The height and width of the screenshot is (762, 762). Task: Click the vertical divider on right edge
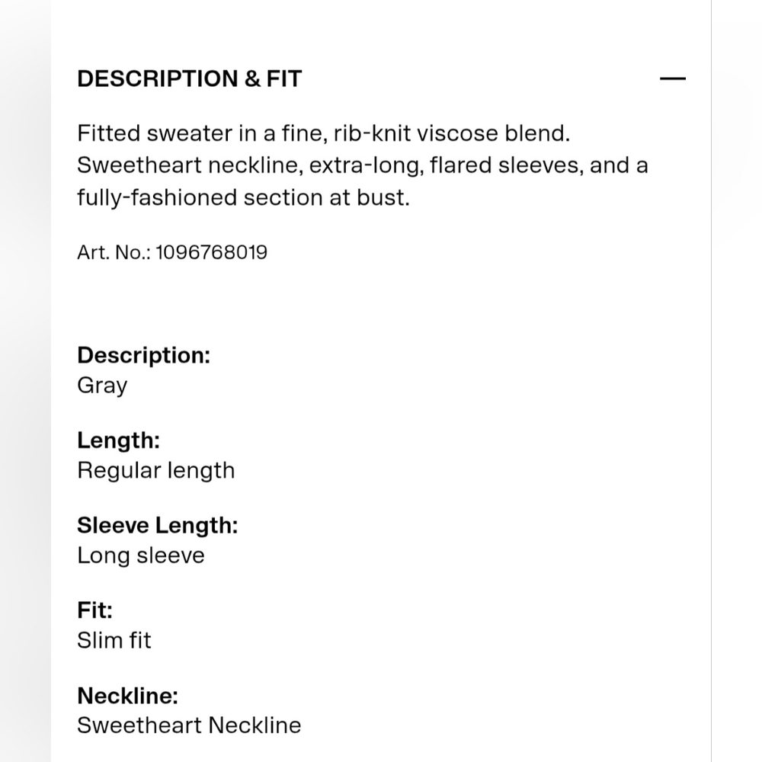point(711,381)
